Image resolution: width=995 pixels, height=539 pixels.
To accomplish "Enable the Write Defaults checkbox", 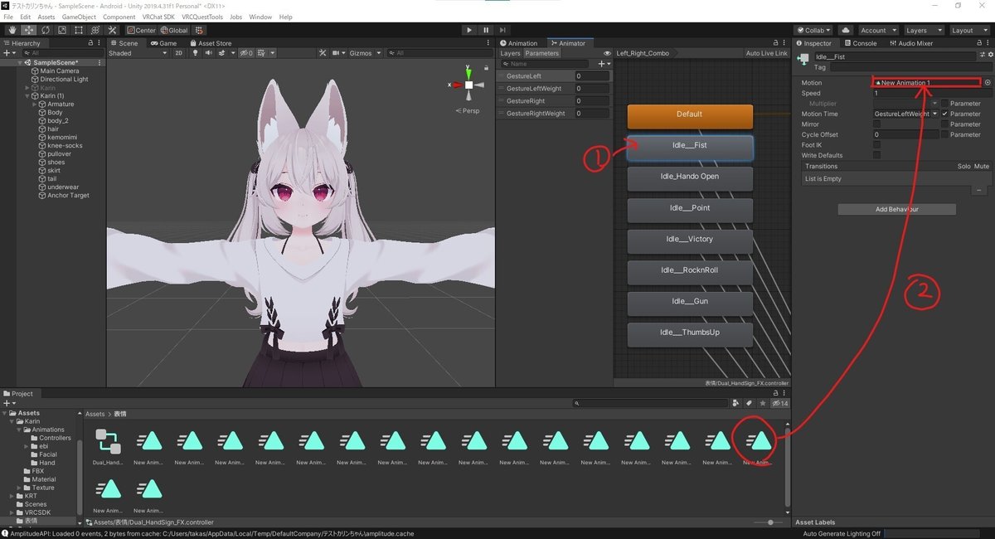I will pyautogui.click(x=877, y=155).
